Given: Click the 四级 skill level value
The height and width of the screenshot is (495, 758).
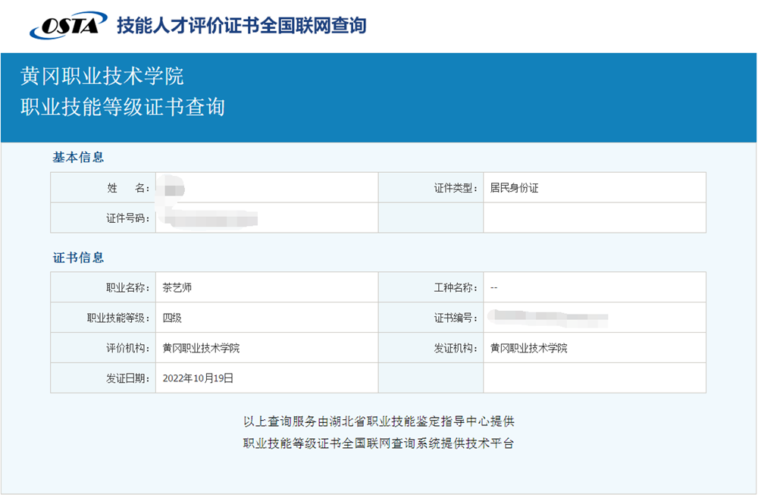Looking at the screenshot, I should tap(172, 318).
